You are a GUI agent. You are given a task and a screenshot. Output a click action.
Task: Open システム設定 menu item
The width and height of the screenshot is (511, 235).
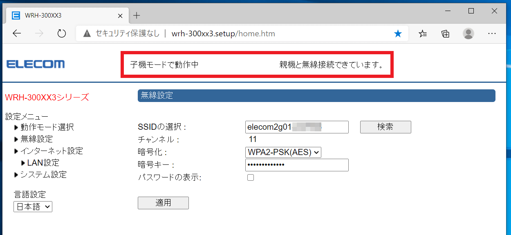coord(43,175)
